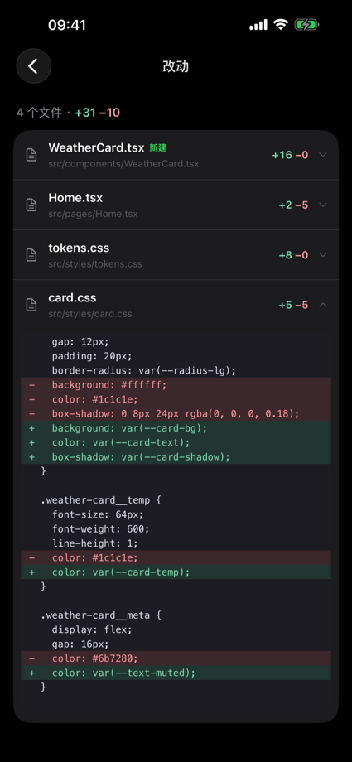This screenshot has width=352, height=762.
Task: Tap the Wi-Fi status icon
Action: pos(281,25)
